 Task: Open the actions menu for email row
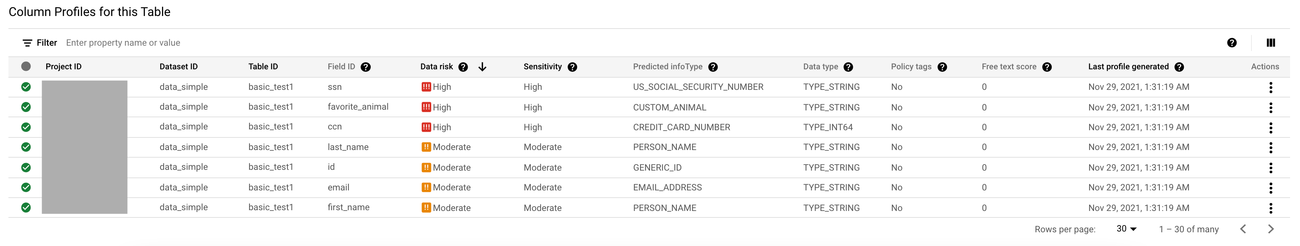[1271, 188]
